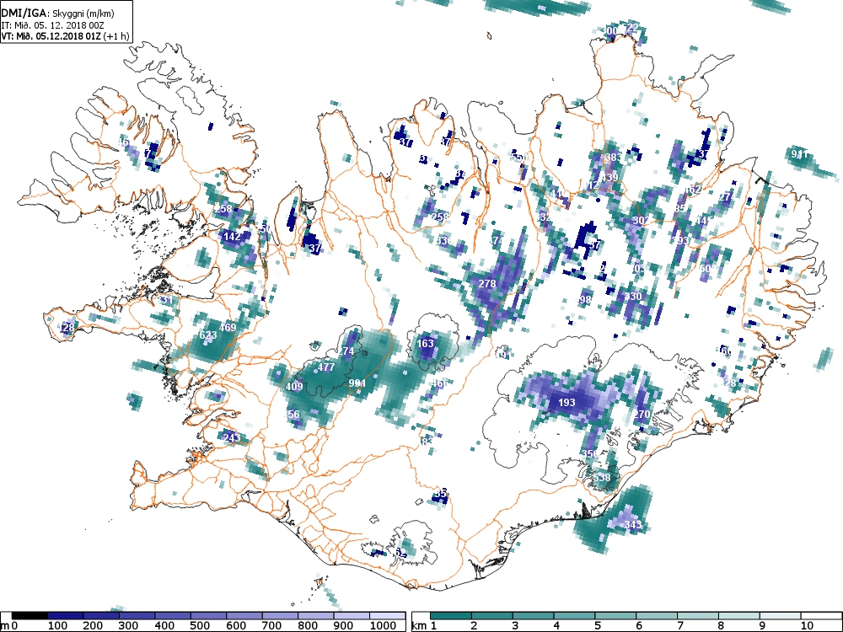Click the '300' label on the metre scale
Image resolution: width=843 pixels, height=632 pixels.
pos(129,625)
